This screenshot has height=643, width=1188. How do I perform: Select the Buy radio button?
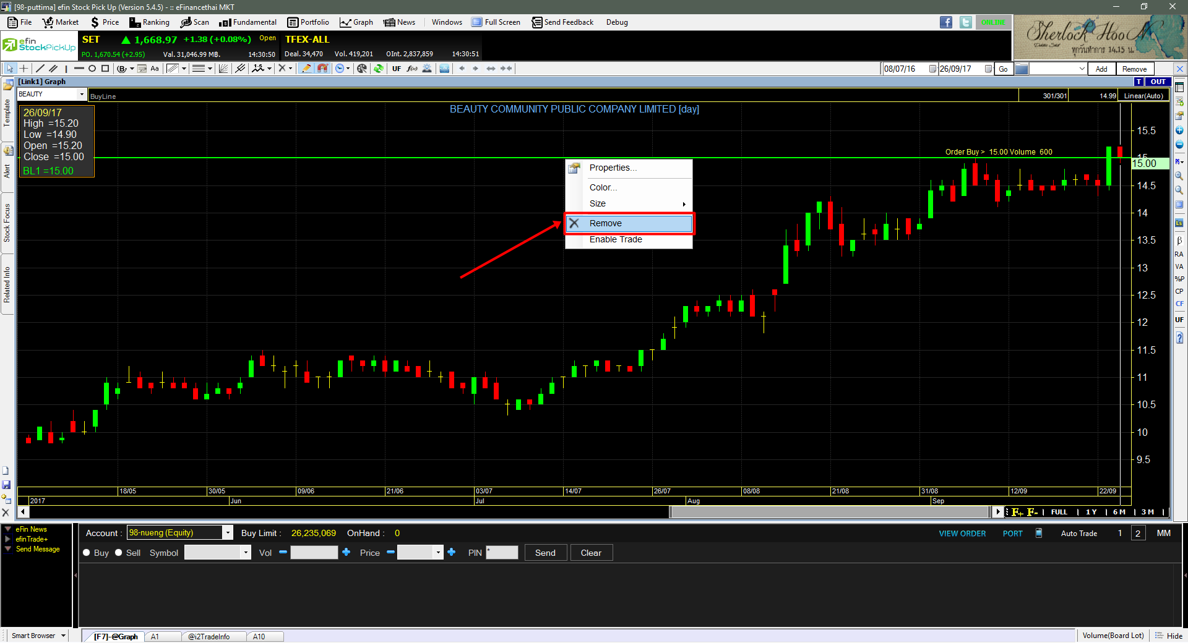click(87, 553)
